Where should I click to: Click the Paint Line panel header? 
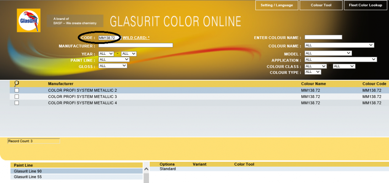(76, 165)
